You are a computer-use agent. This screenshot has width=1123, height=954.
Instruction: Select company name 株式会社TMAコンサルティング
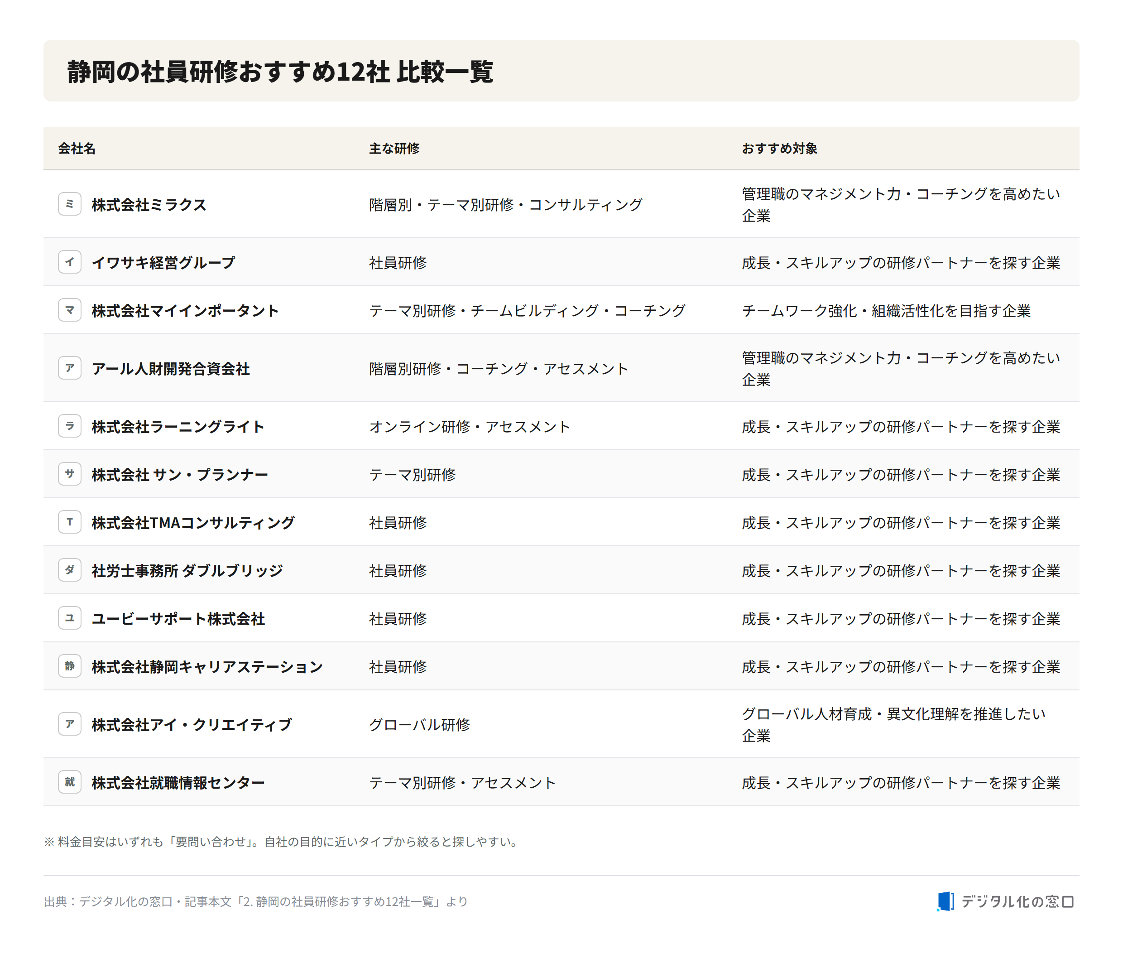click(x=193, y=522)
